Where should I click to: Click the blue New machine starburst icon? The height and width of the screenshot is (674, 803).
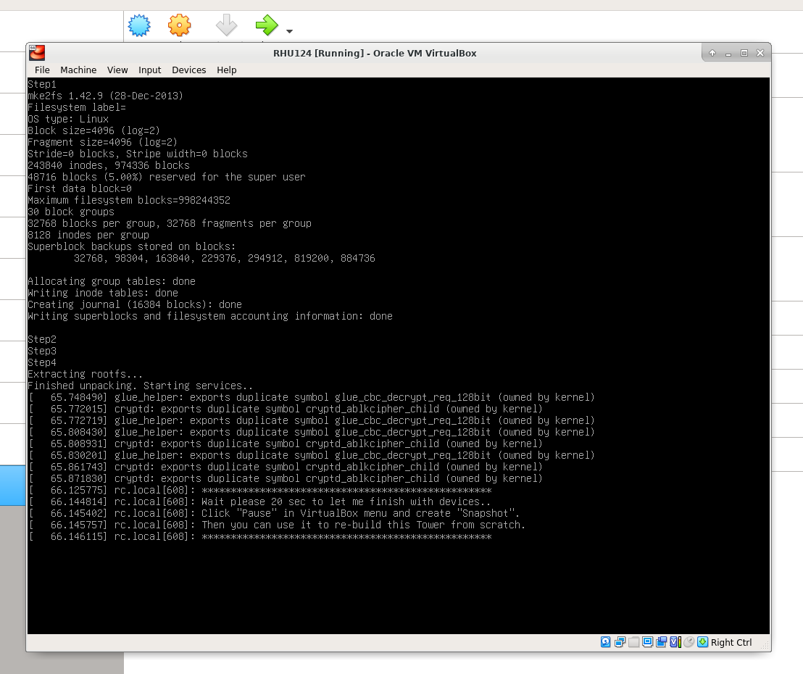pyautogui.click(x=139, y=25)
